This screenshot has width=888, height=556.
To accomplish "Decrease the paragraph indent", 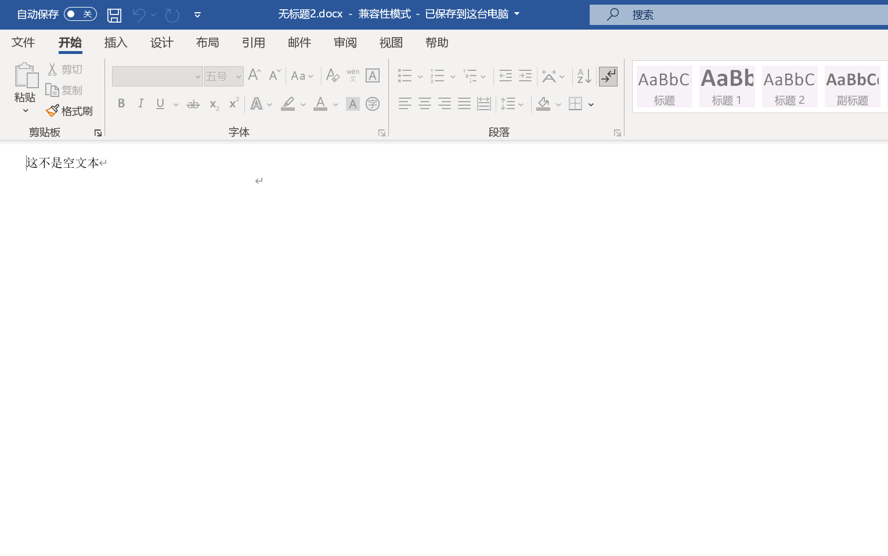I will pos(506,76).
